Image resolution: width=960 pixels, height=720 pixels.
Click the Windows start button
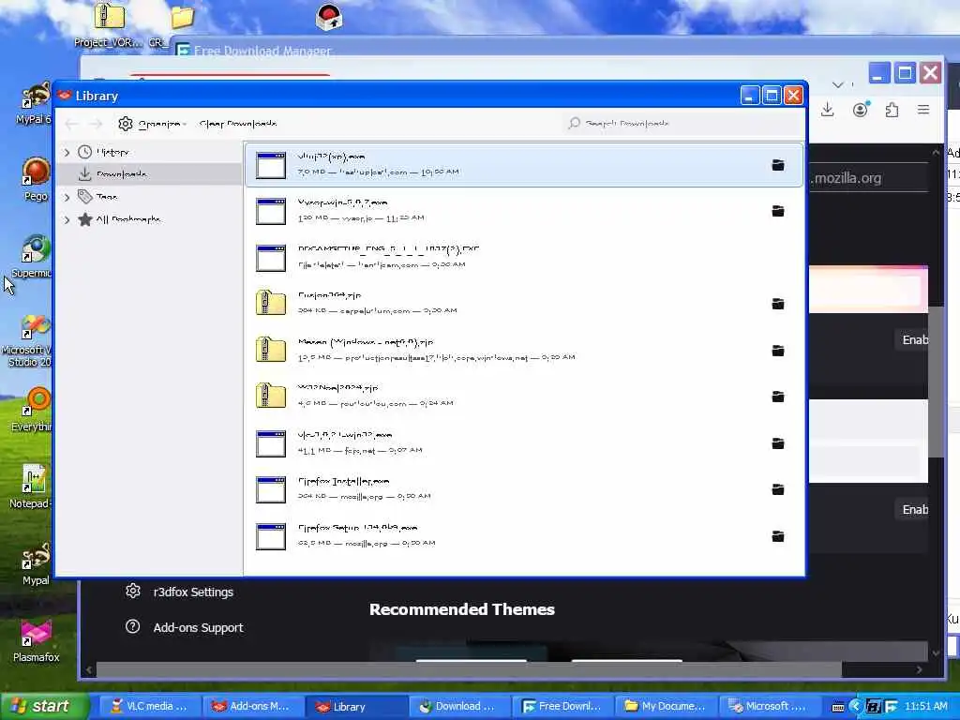pyautogui.click(x=44, y=707)
